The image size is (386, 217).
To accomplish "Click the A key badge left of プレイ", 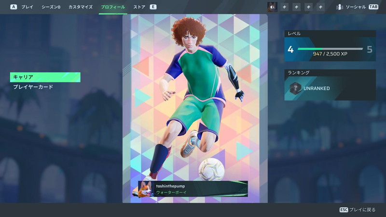I will click(14, 7).
